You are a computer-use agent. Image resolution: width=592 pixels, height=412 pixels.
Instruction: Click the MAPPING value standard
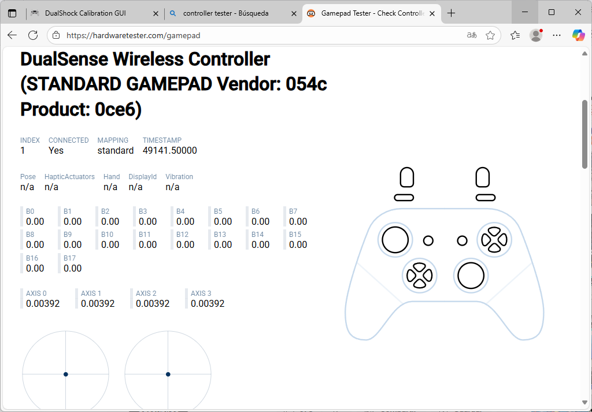[x=116, y=151]
